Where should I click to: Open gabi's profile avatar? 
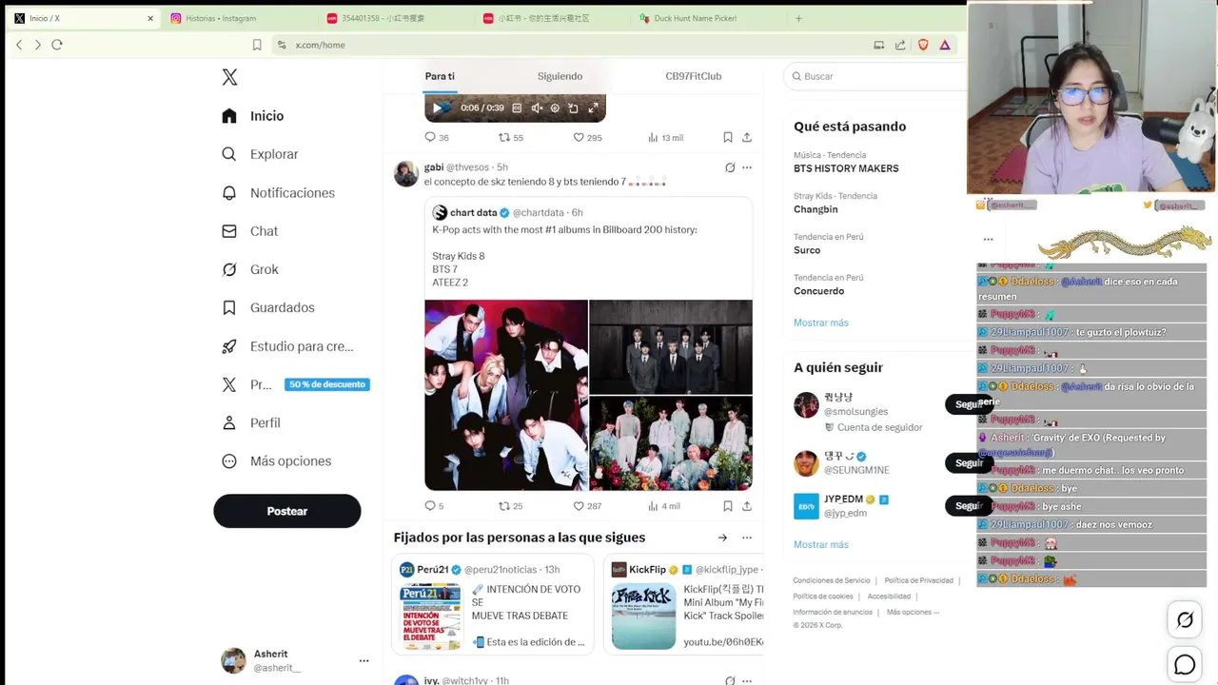point(406,174)
